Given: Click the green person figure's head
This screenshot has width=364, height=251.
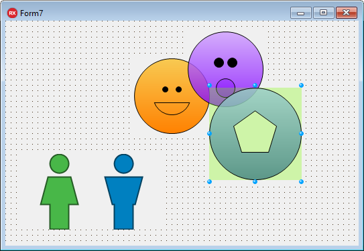Looking at the screenshot, I should coord(60,163).
